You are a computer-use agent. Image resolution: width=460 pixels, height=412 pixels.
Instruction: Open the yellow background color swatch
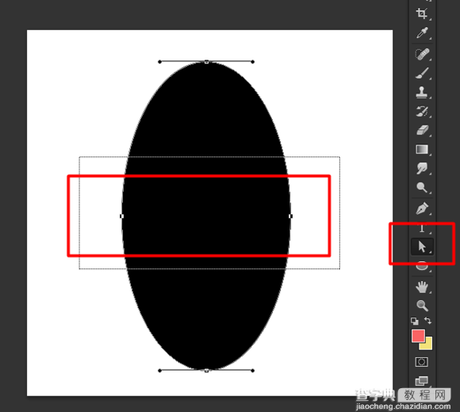427,345
